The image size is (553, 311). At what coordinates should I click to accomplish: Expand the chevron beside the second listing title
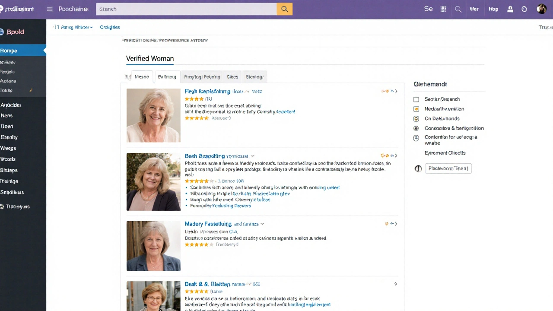(252, 156)
